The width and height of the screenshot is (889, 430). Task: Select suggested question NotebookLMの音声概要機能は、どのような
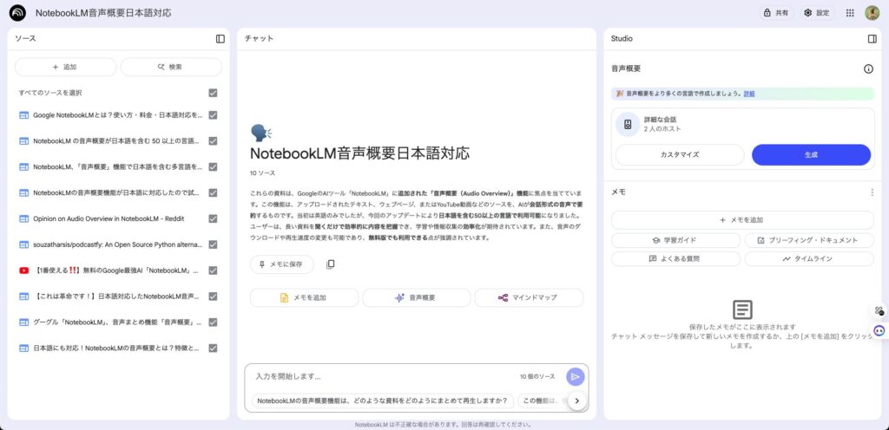coord(383,401)
